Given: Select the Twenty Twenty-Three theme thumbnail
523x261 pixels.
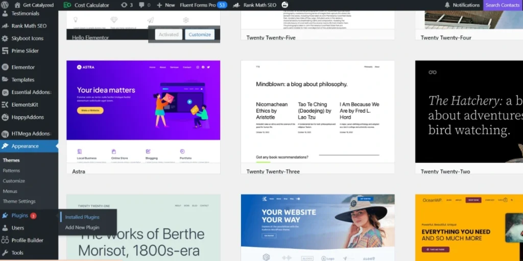Looking at the screenshot, I should click(x=318, y=112).
